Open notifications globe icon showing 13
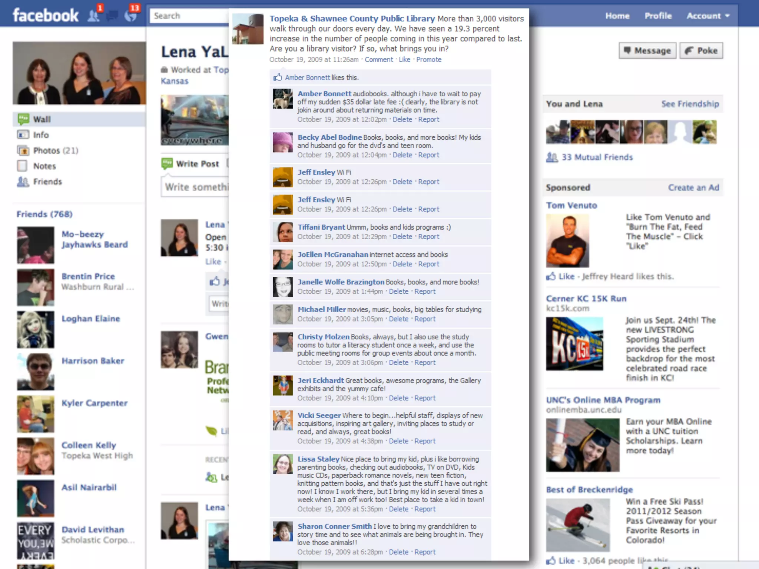This screenshot has height=569, width=759. point(130,16)
